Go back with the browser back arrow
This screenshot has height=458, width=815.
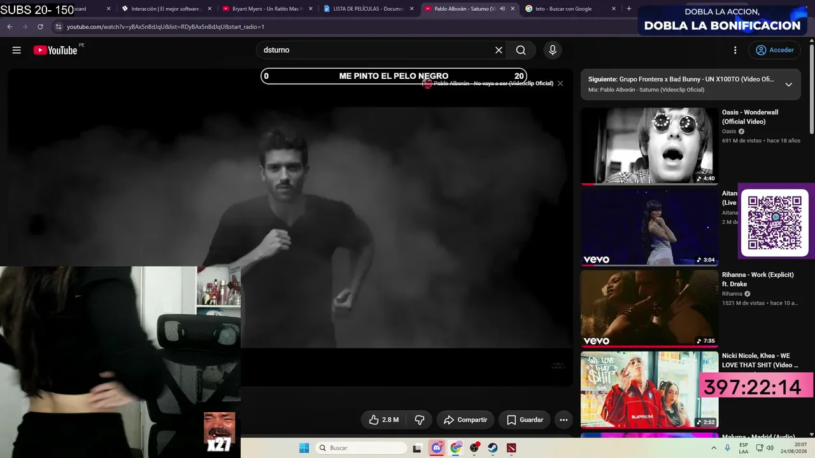(10, 27)
